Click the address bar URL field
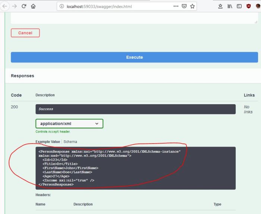Image resolution: width=261 pixels, height=214 pixels. [112, 6]
